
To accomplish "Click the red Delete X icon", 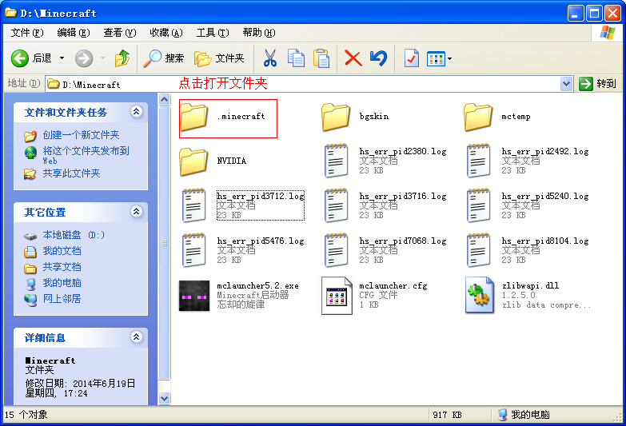I will click(x=353, y=58).
